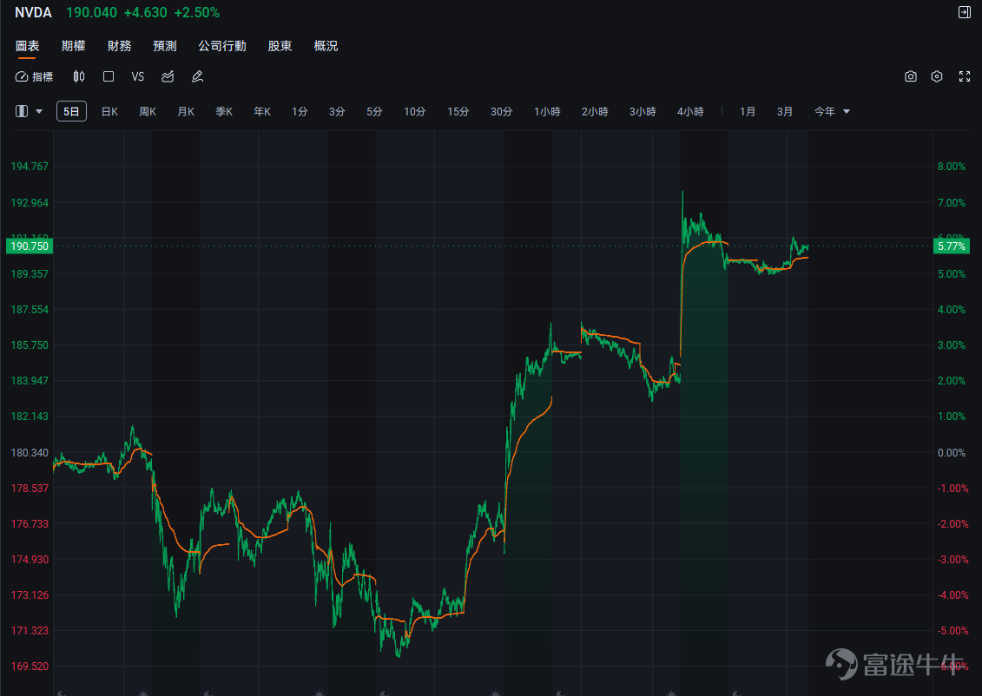Collapse panel with top-right arrow icon
Screen dimensions: 982x696
pos(965,12)
